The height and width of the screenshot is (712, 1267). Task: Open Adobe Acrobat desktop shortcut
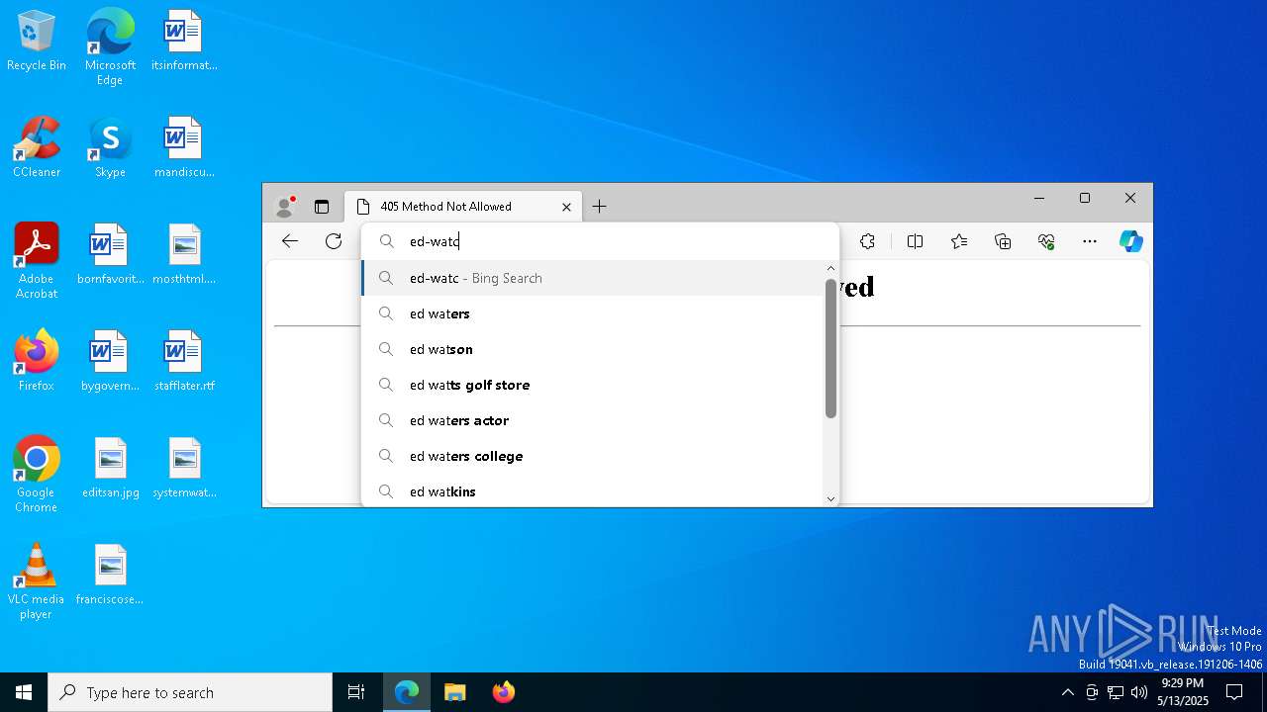pos(37,261)
